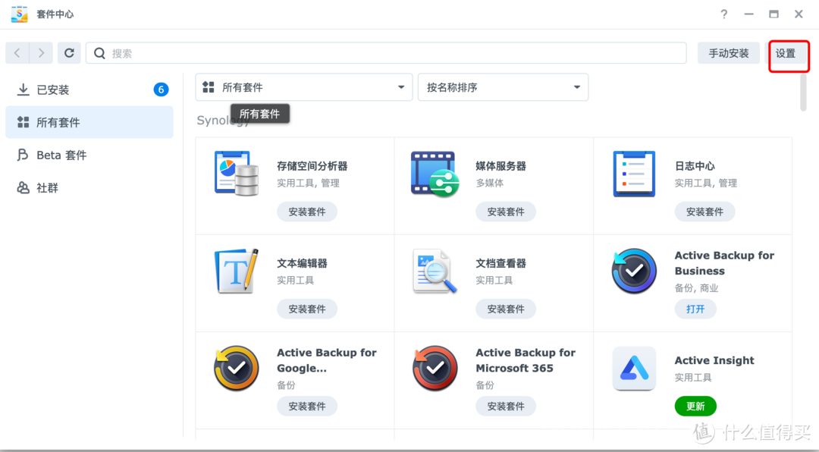Viewport: 819px width, 452px height.
Task: Click the 手动安装 button
Action: click(x=729, y=53)
